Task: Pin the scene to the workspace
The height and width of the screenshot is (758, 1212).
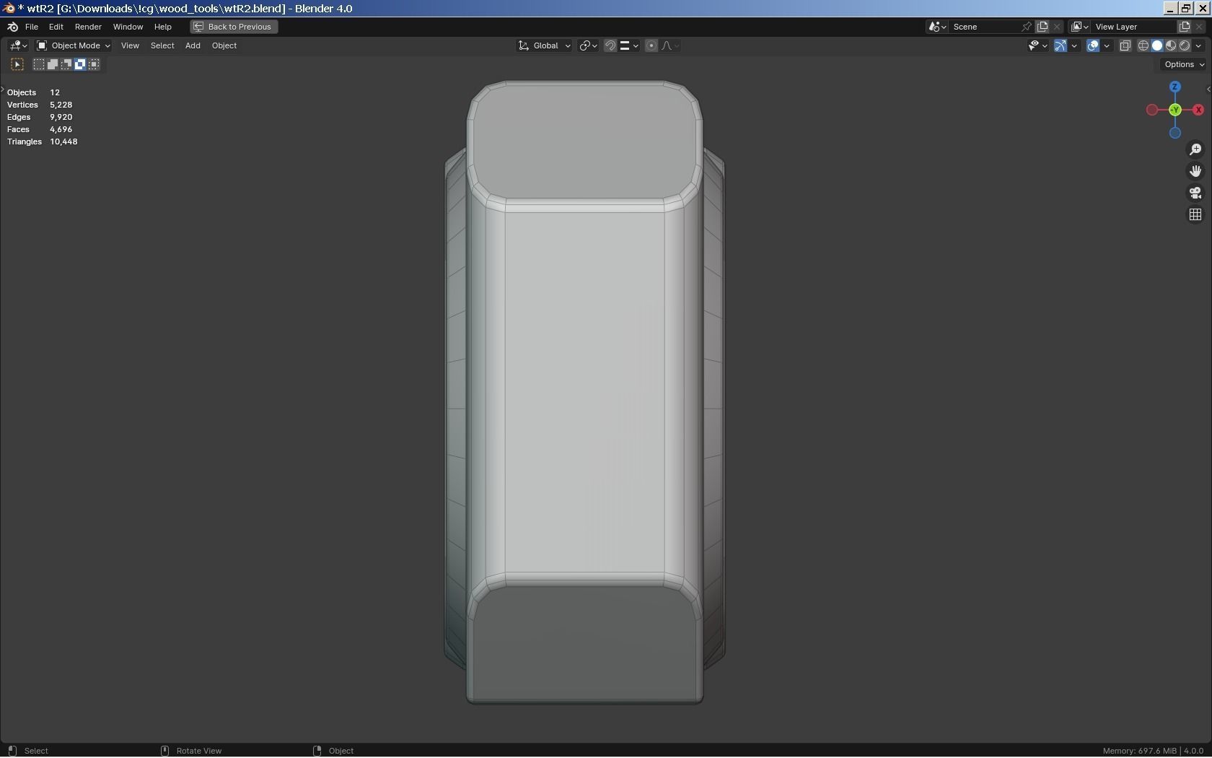Action: pyautogui.click(x=1027, y=27)
